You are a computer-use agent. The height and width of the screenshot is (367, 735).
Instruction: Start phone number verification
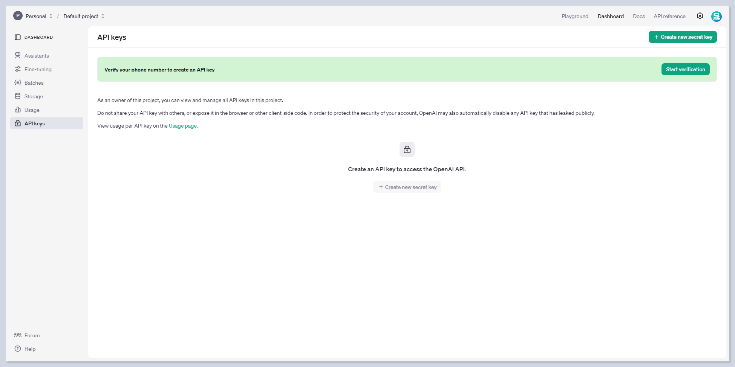pyautogui.click(x=685, y=70)
